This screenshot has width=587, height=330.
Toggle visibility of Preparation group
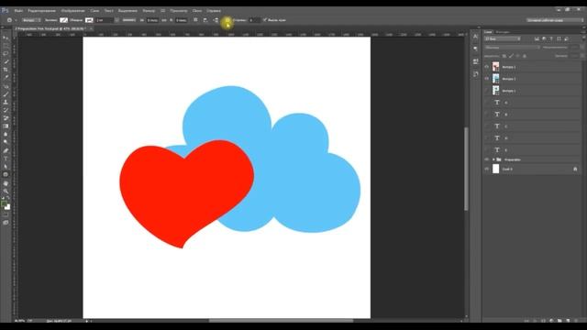click(487, 159)
